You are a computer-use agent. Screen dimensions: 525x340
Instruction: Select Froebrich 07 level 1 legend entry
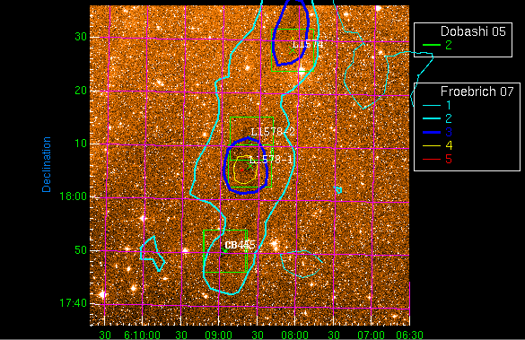tap(436, 106)
